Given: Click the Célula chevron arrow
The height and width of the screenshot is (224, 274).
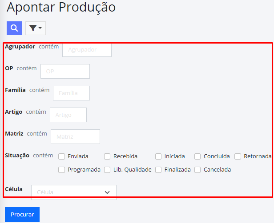Looking at the screenshot, I should (107, 192).
